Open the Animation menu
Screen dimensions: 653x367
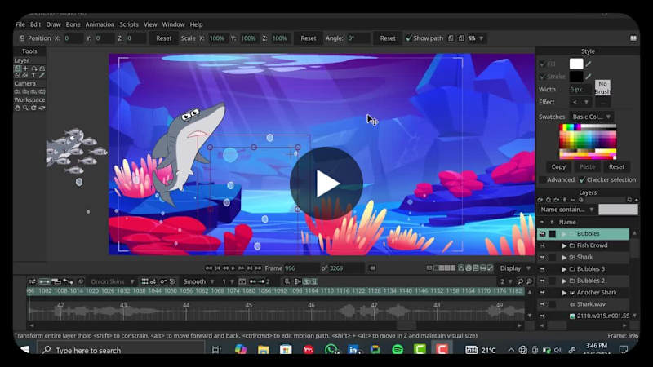tap(100, 24)
